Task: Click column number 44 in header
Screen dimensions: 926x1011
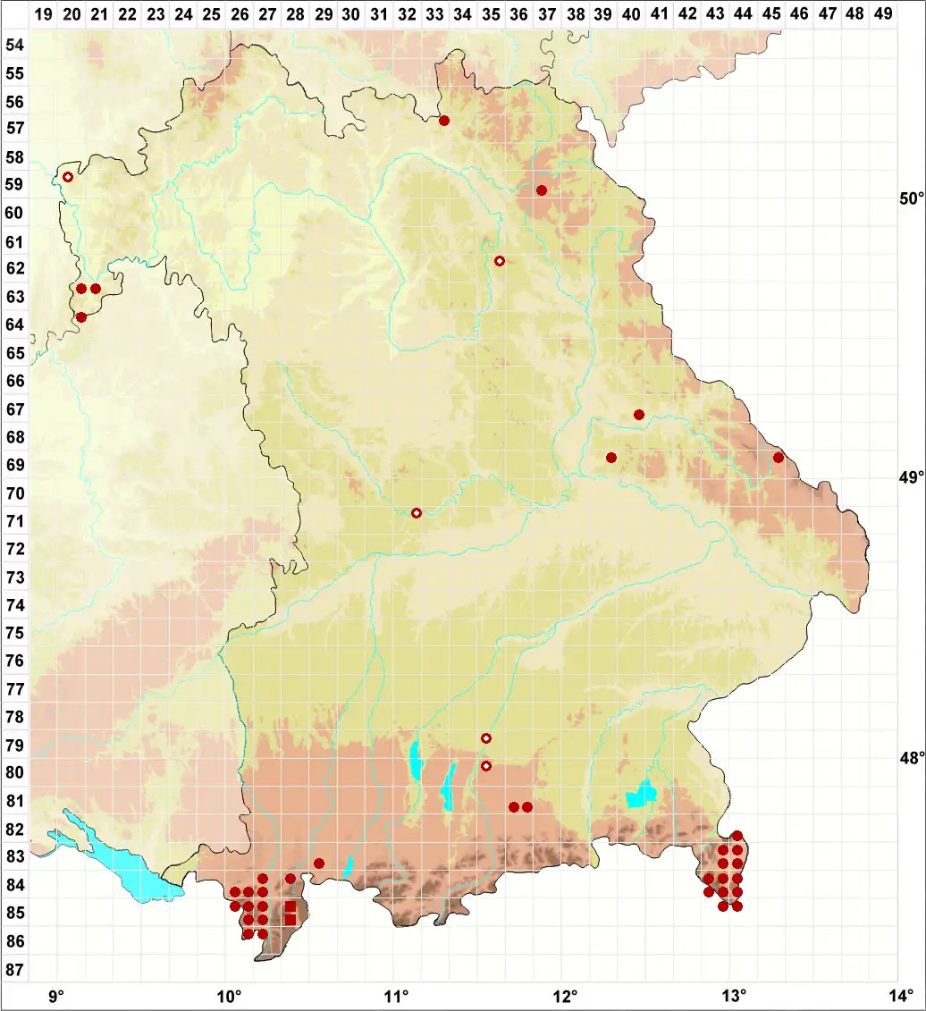Action: (743, 13)
